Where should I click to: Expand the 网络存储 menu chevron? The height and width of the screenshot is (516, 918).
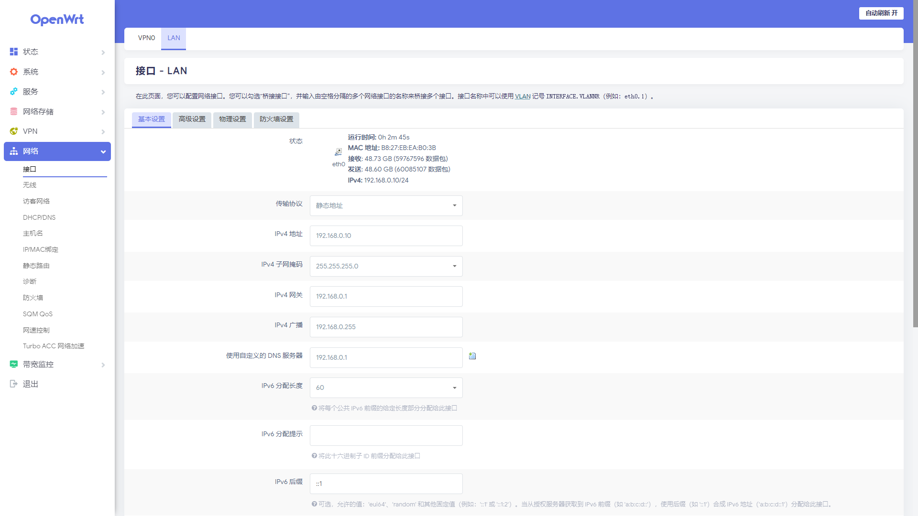[103, 112]
